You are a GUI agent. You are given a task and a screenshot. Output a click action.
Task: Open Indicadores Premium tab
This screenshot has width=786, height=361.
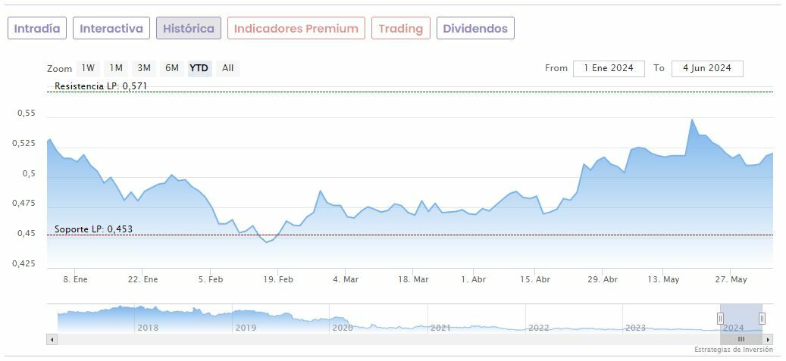(296, 29)
